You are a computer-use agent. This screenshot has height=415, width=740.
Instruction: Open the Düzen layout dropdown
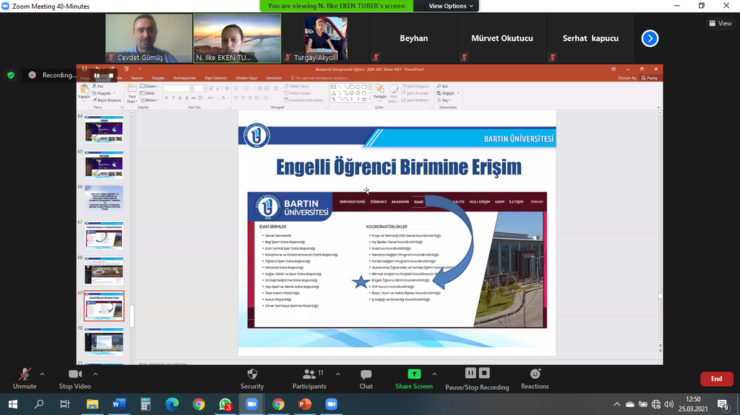pyautogui.click(x=149, y=87)
